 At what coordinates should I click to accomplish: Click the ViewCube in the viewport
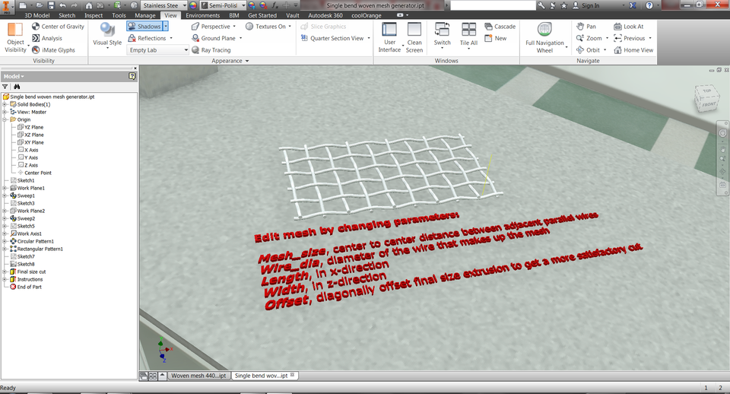point(707,97)
